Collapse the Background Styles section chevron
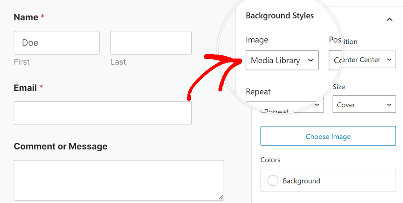Screen dimensions: 403x203 coord(389,20)
